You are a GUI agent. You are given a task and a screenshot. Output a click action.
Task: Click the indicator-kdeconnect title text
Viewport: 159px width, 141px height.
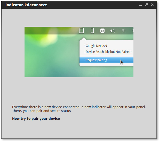[26, 5]
